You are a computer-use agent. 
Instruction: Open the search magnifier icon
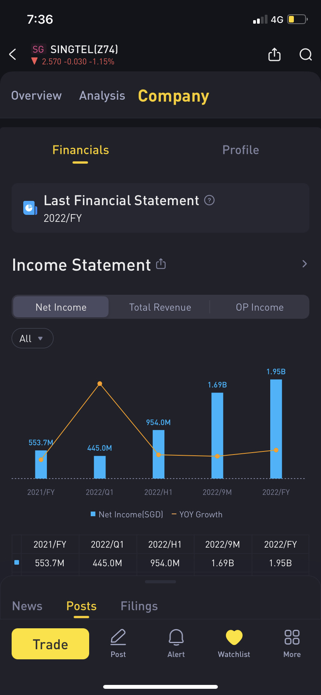[x=306, y=55]
